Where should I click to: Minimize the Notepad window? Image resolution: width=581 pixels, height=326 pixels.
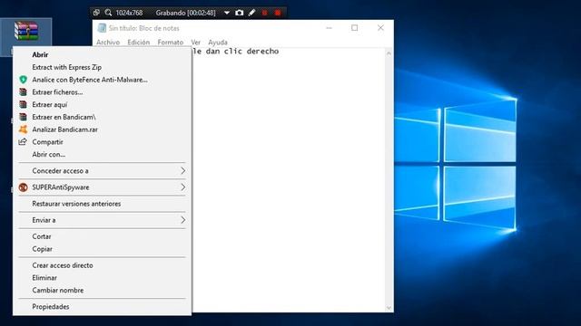coord(329,28)
